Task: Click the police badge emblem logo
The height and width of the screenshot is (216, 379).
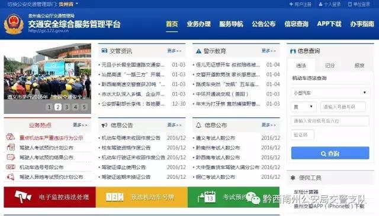Action: point(14,24)
